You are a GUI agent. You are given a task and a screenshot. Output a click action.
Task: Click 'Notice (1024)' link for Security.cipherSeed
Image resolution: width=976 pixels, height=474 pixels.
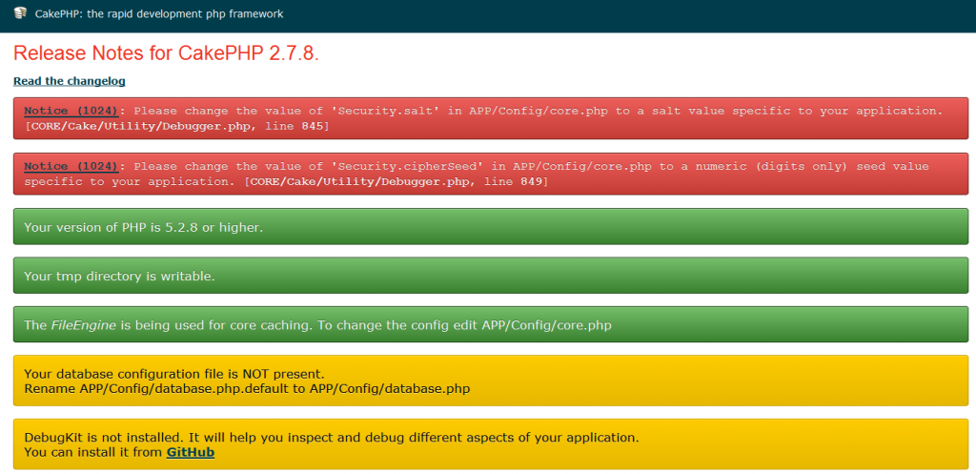coord(71,166)
